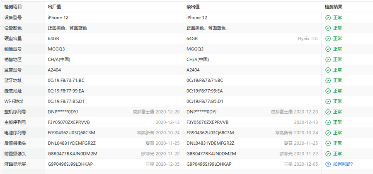Click the green check icon in 设备型号 row
This screenshot has height=174, width=373.
pyautogui.click(x=328, y=18)
